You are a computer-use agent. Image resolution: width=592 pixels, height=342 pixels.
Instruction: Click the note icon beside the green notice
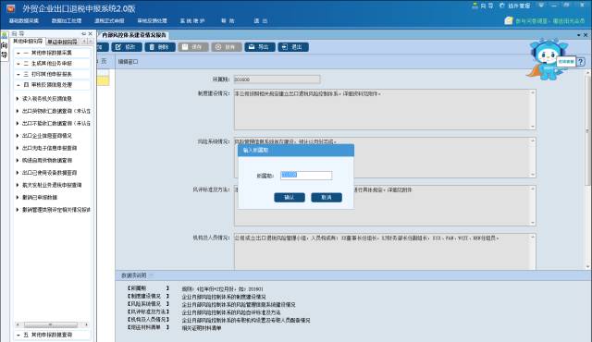(x=509, y=20)
